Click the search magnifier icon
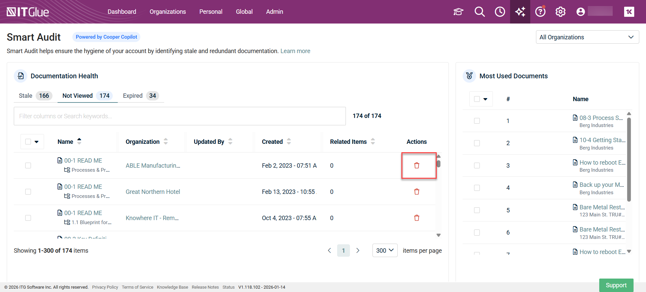 [479, 12]
